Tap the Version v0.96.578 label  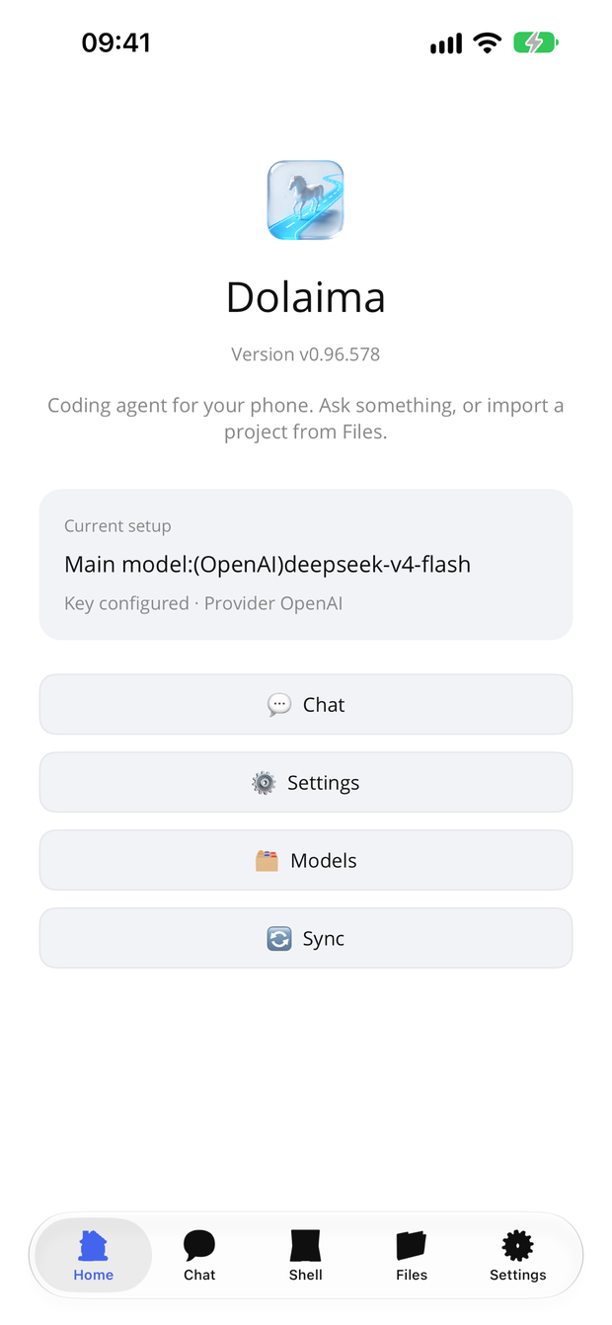pyautogui.click(x=306, y=354)
